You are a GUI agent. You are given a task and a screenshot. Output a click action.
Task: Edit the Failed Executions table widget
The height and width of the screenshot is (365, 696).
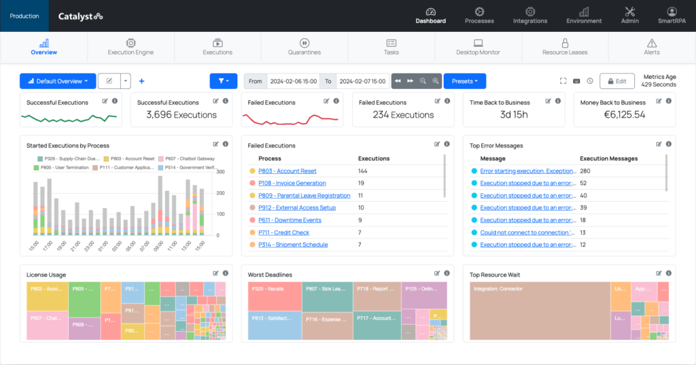tap(437, 144)
